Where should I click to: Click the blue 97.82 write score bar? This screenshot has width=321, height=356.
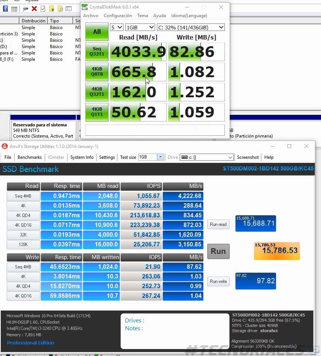(255, 281)
